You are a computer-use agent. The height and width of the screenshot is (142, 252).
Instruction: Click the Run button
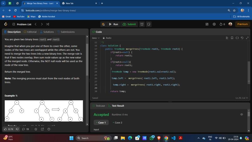pos(113,24)
